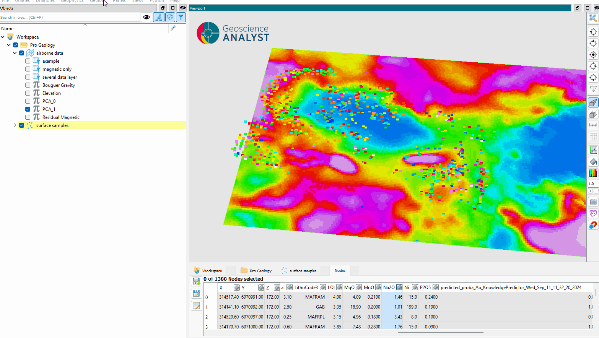Screen dimensions: 599x338
Task: Select the PCA_0 tree item
Action: pos(49,101)
